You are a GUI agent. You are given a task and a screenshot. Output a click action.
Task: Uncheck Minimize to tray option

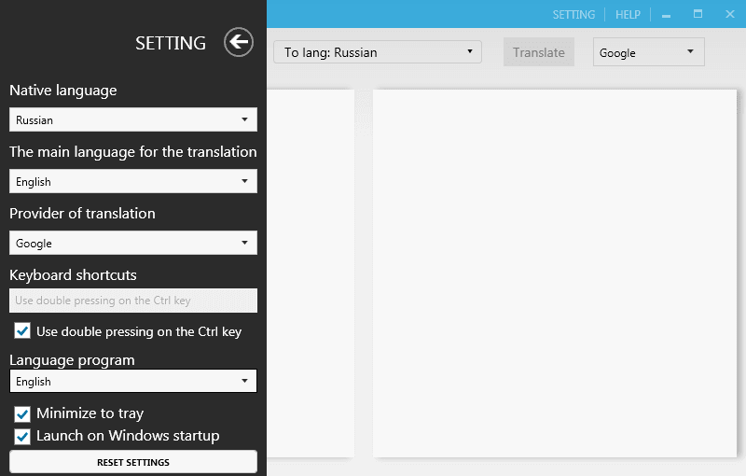23,413
